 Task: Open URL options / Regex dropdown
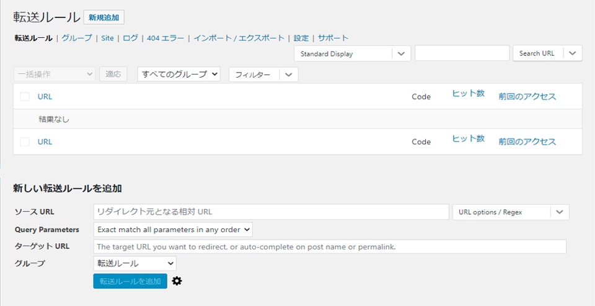point(511,212)
